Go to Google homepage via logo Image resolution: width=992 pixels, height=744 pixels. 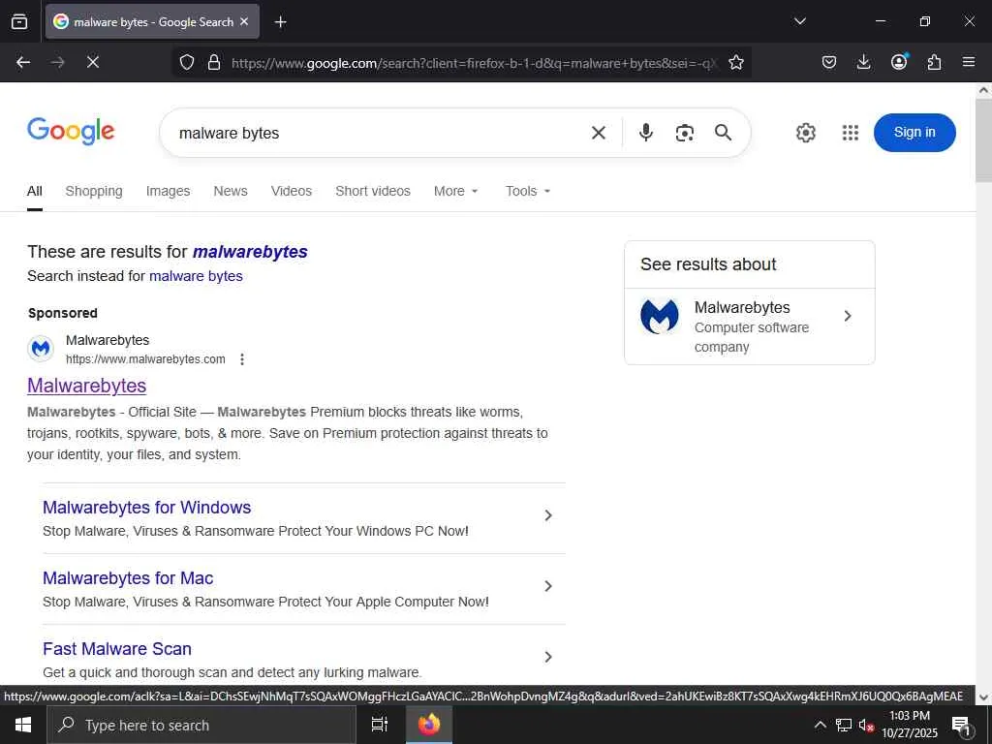pyautogui.click(x=71, y=131)
